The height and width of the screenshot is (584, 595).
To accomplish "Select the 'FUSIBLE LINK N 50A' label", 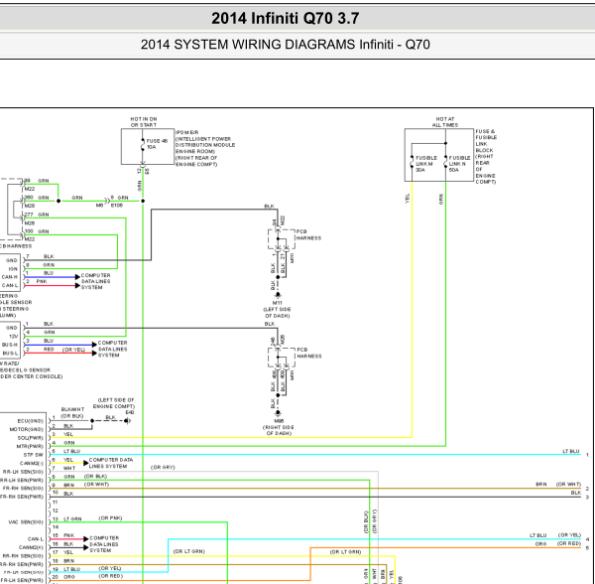I will pos(459,164).
